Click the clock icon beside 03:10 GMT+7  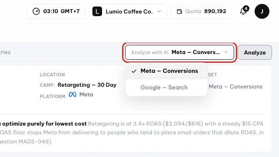[36, 11]
